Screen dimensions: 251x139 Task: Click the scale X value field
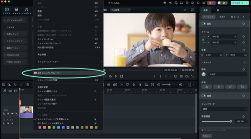pos(224,37)
